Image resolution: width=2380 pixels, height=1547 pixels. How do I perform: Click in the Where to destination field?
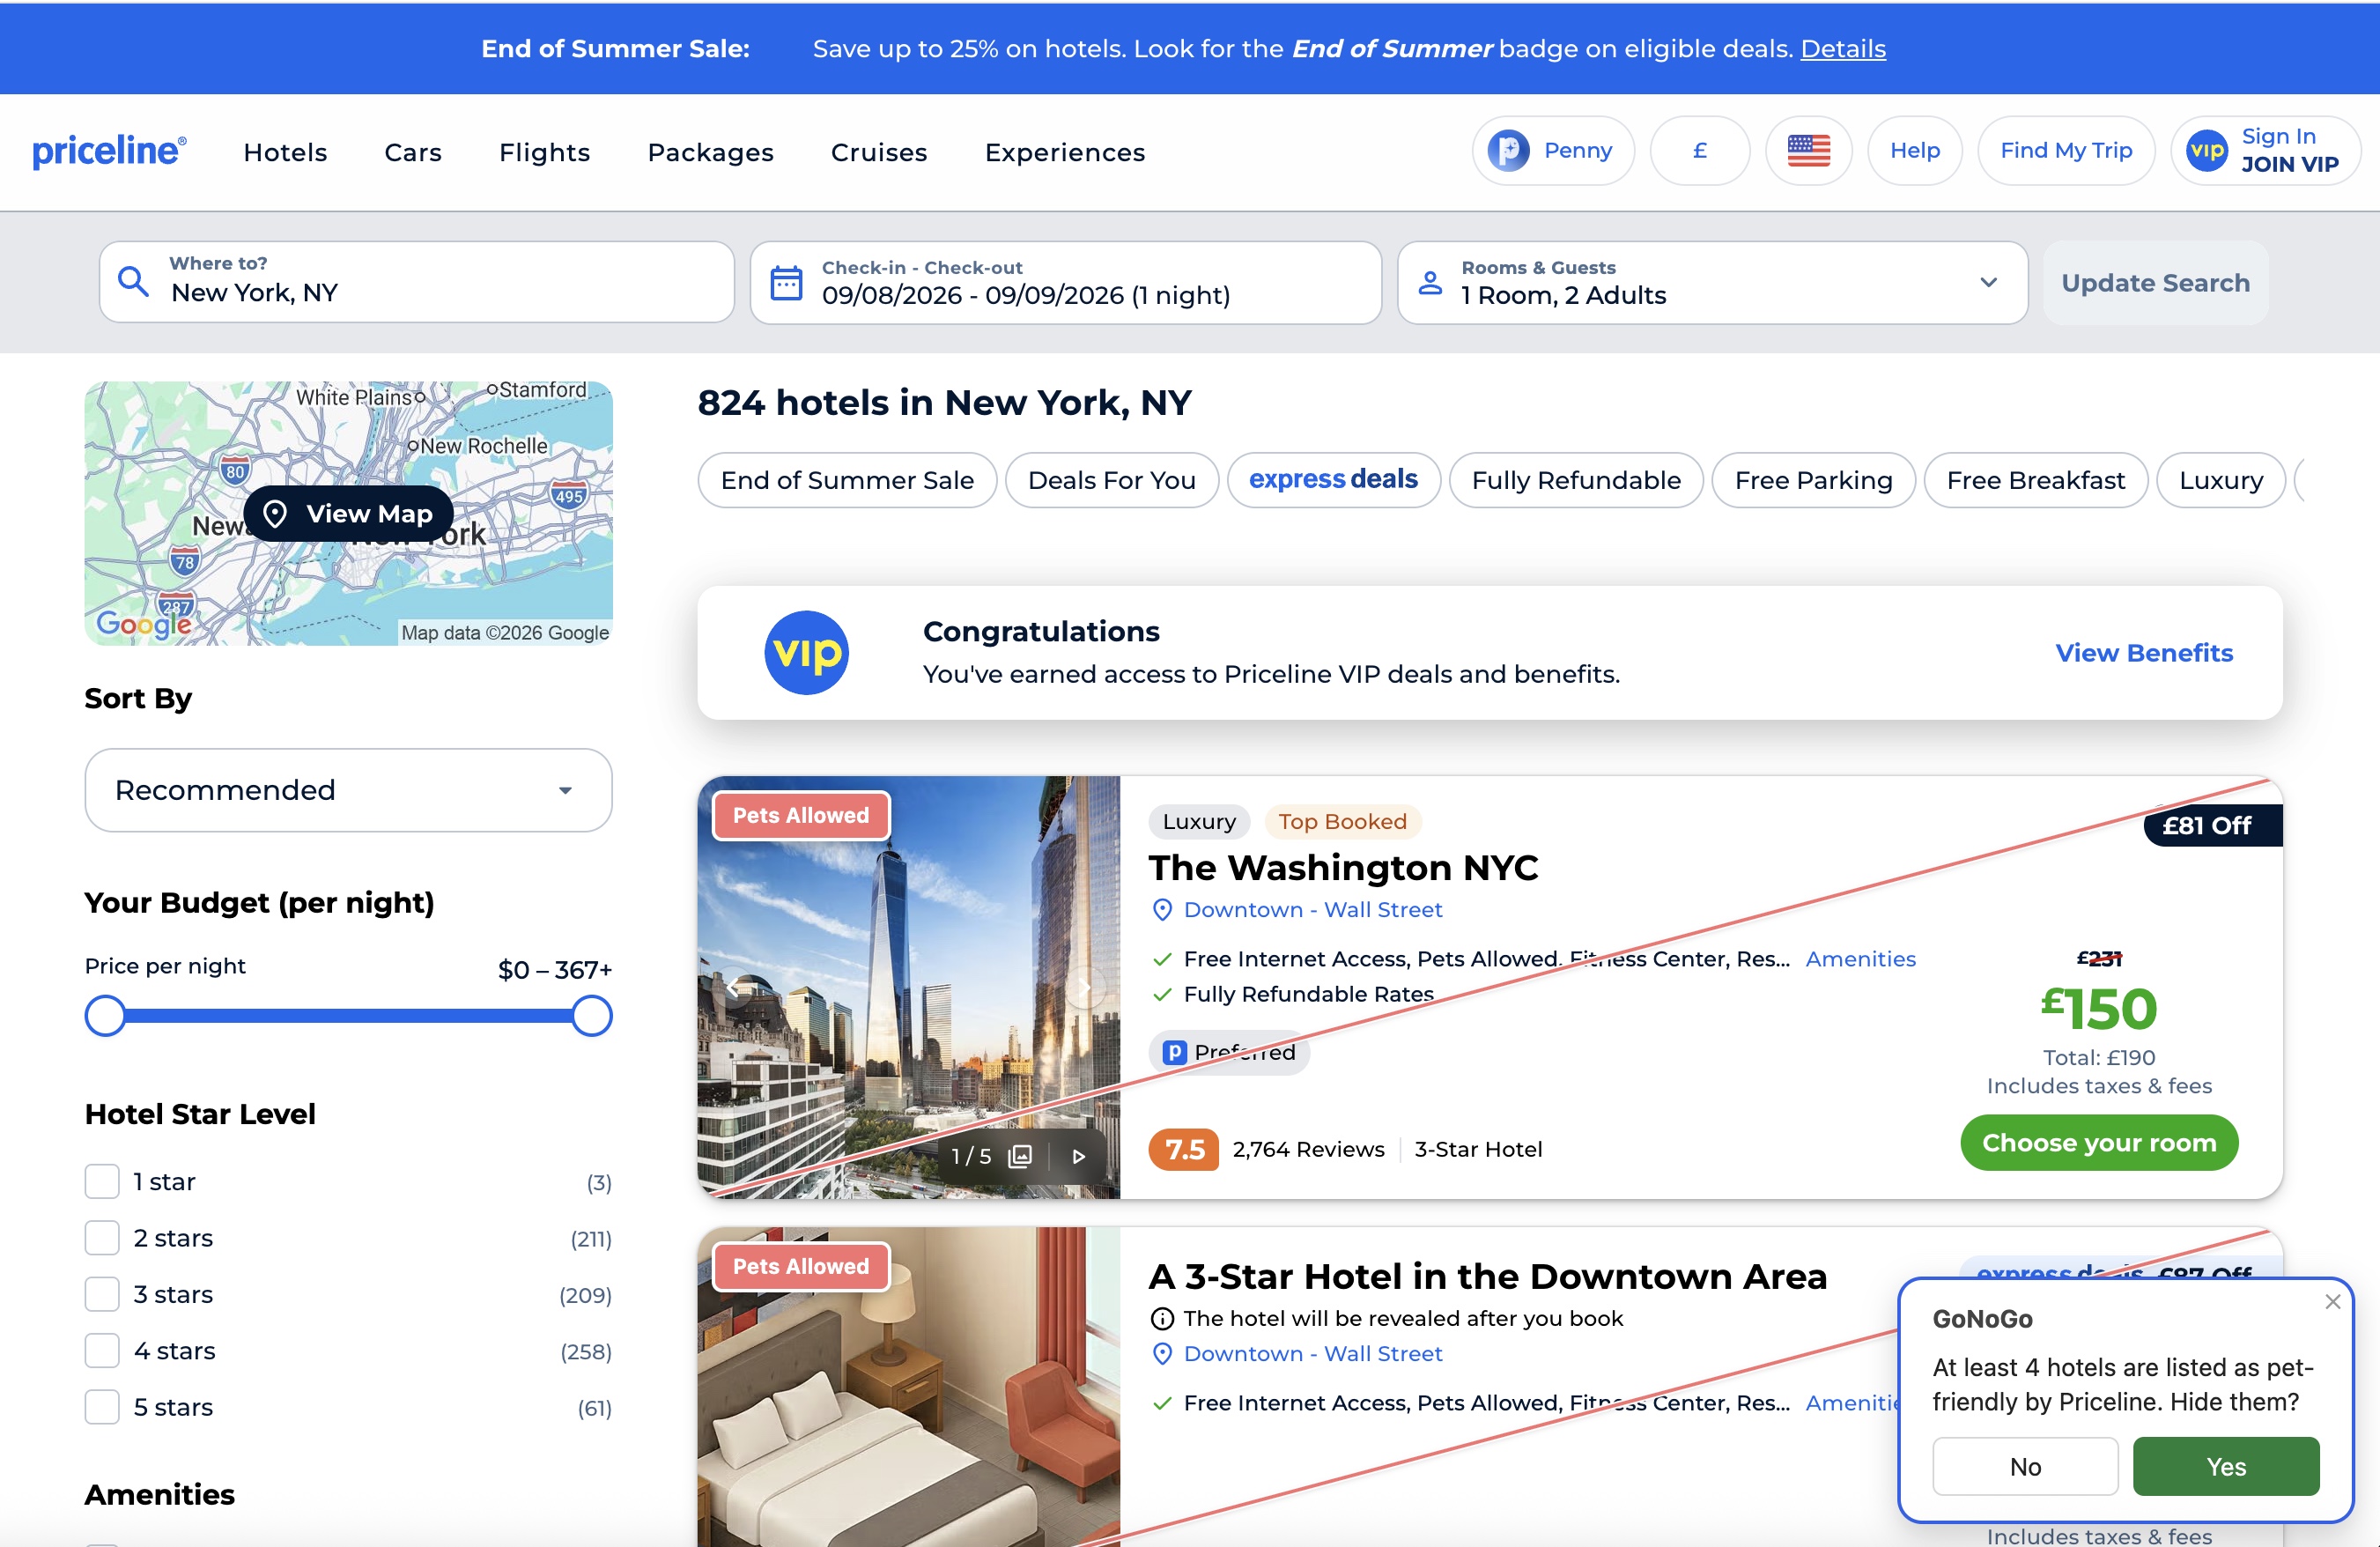(x=417, y=283)
